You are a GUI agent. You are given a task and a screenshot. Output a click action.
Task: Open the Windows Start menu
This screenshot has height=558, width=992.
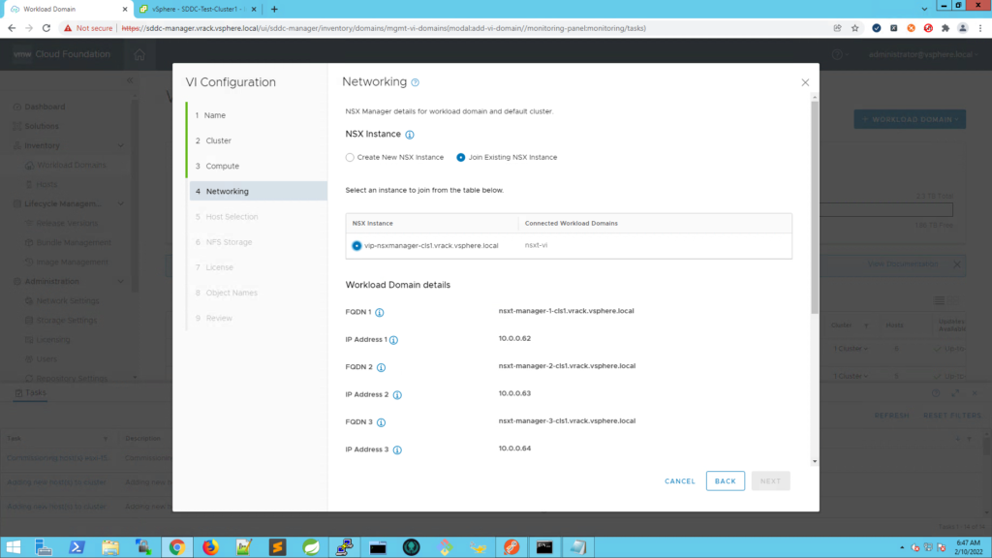tap(13, 547)
